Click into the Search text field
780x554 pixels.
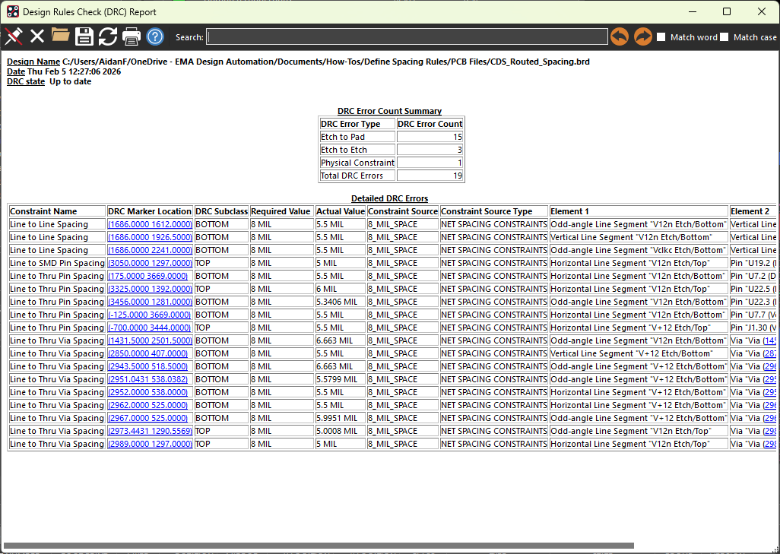407,36
